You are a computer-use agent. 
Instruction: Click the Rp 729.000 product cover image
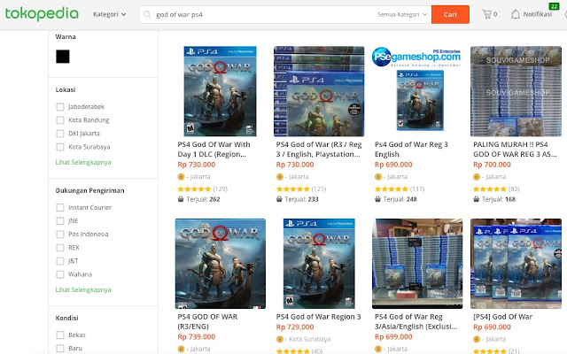pos(319,264)
